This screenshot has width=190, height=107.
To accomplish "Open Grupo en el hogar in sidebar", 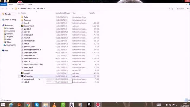I will click(x=11, y=20).
